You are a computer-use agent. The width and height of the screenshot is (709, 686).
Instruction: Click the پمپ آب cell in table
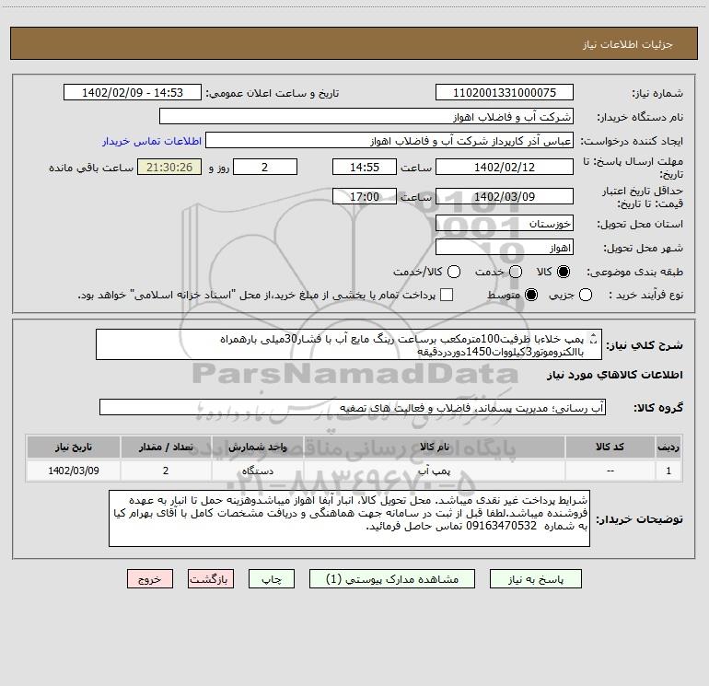[434, 471]
